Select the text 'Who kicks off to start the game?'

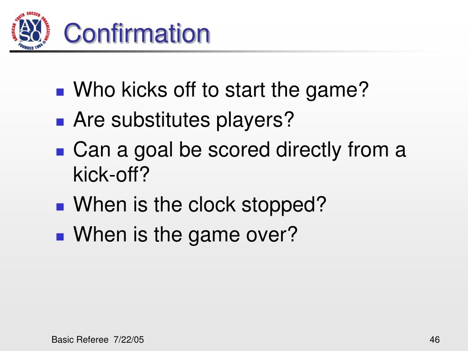pyautogui.click(x=221, y=90)
